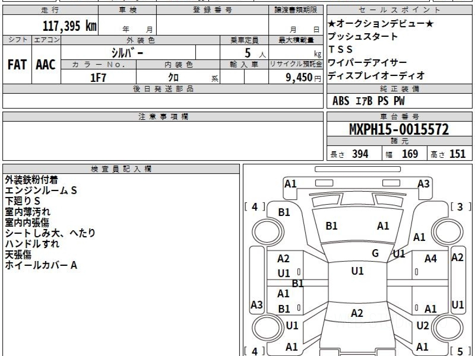The width and height of the screenshot is (475, 356).
Task: Select the エンジンルームS note
Action: tap(41, 191)
